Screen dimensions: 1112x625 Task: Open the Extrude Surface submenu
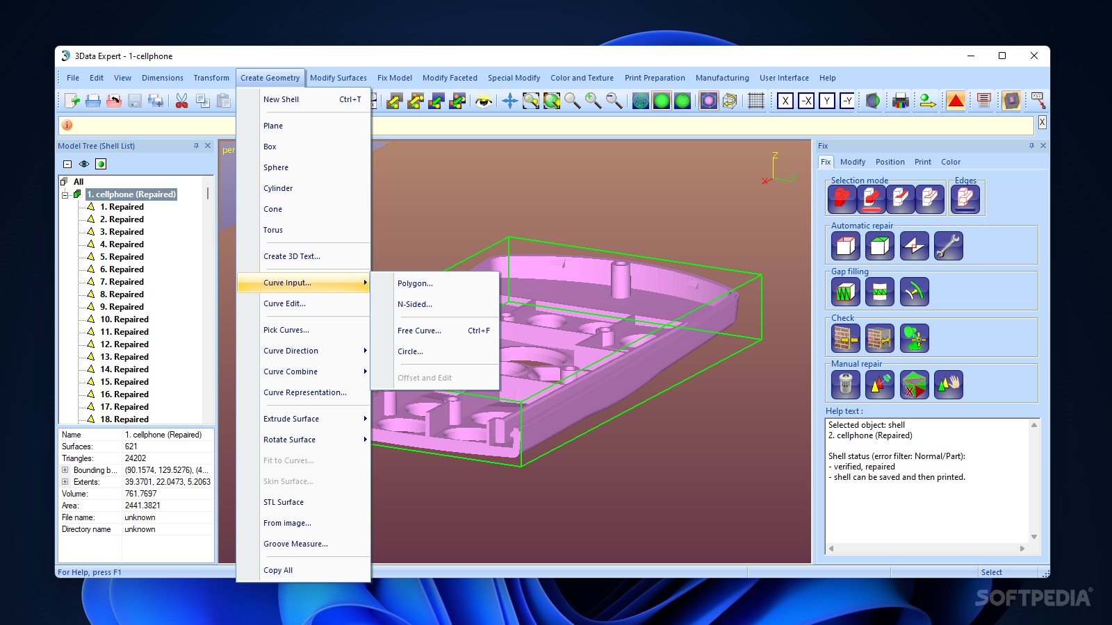[x=303, y=419]
